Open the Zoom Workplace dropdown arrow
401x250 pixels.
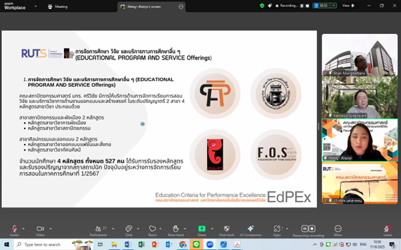point(35,6)
